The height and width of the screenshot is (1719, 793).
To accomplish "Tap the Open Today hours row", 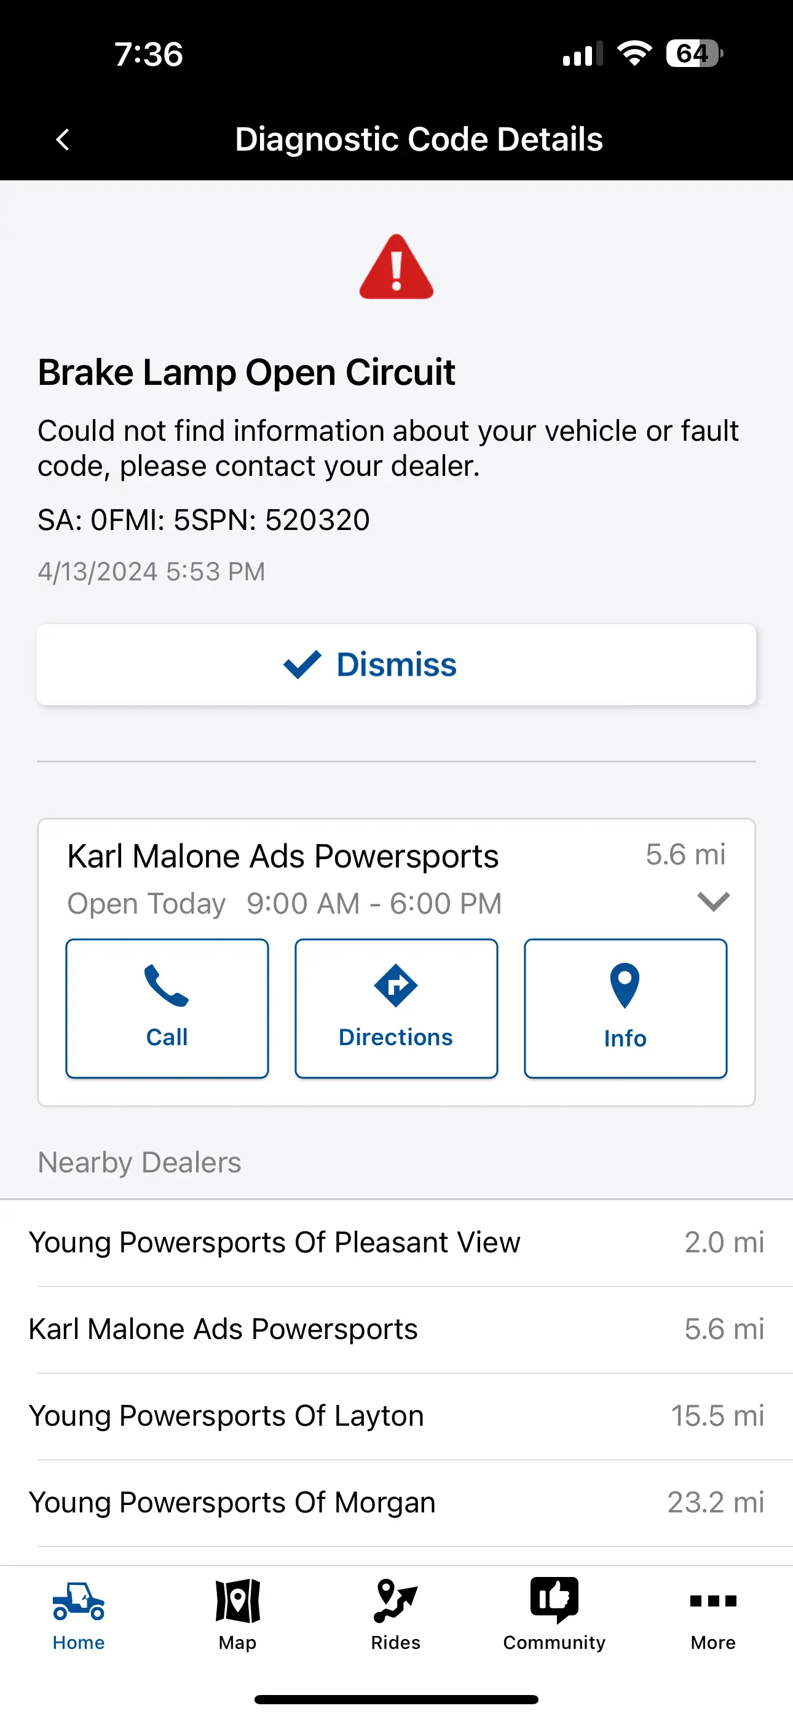I will click(x=285, y=904).
